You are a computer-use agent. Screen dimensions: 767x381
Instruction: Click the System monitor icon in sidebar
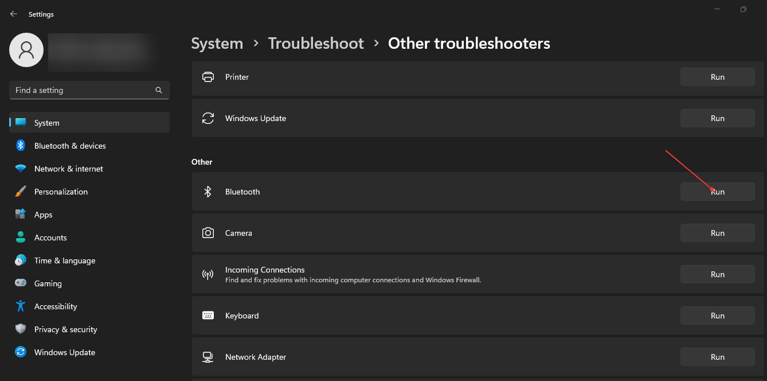pos(21,123)
